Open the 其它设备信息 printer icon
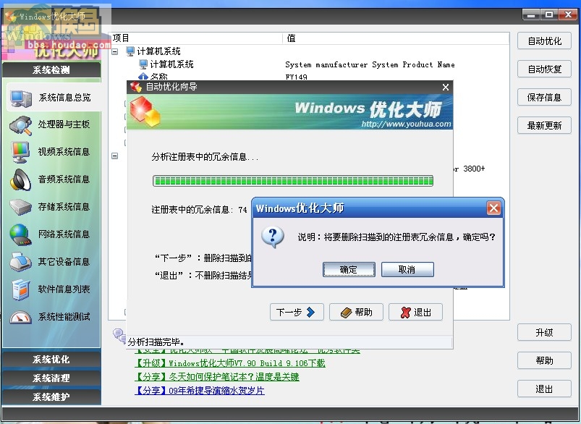The width and height of the screenshot is (581, 424). point(20,262)
